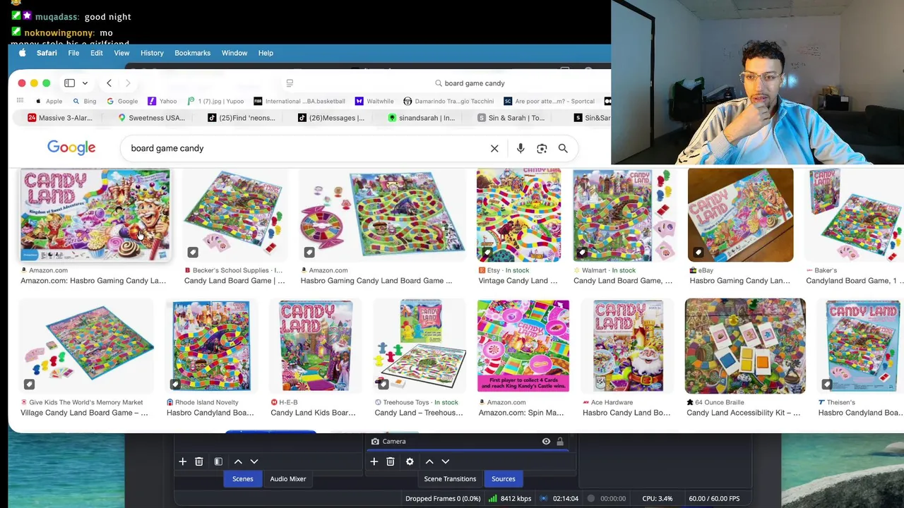Open Walmart Candy Land Board Game image
Image resolution: width=904 pixels, height=508 pixels.
click(x=624, y=214)
